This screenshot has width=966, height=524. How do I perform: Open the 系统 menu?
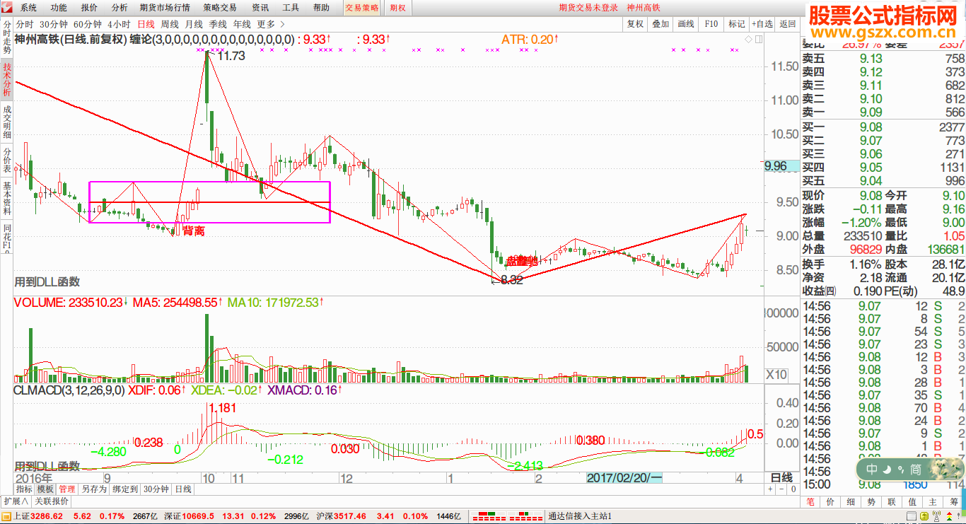28,8
